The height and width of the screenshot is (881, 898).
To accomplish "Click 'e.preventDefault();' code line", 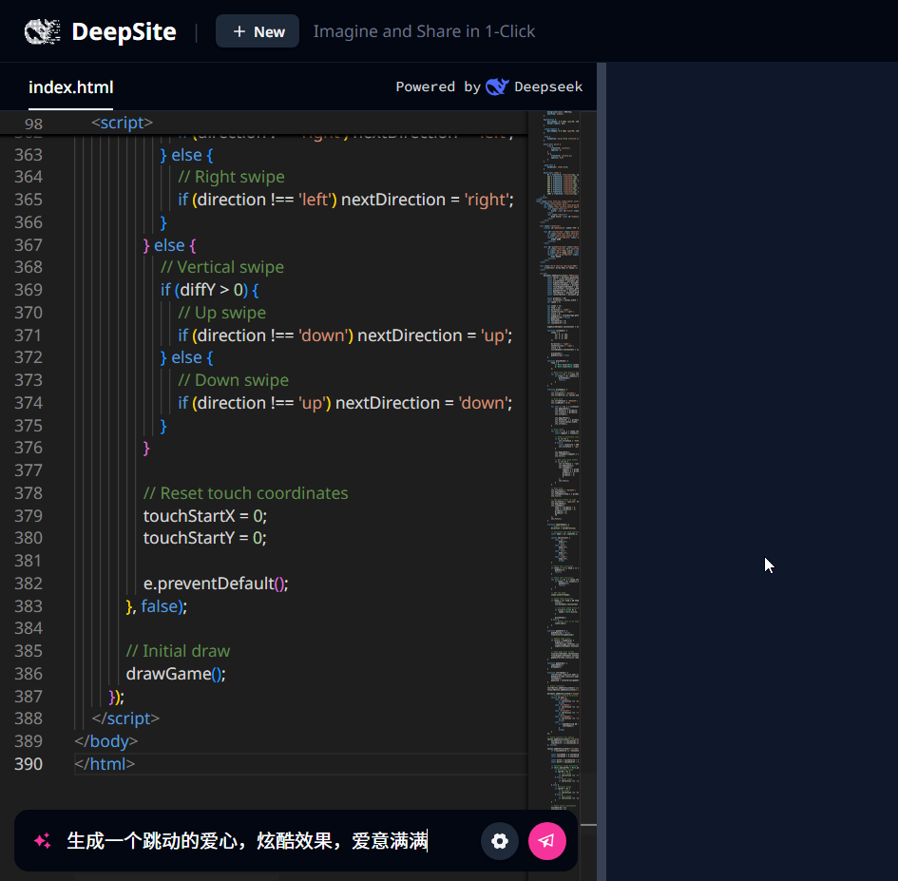I will (x=216, y=584).
